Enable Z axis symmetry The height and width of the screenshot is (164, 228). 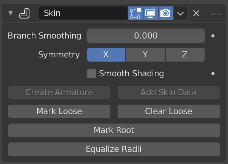[x=185, y=54]
